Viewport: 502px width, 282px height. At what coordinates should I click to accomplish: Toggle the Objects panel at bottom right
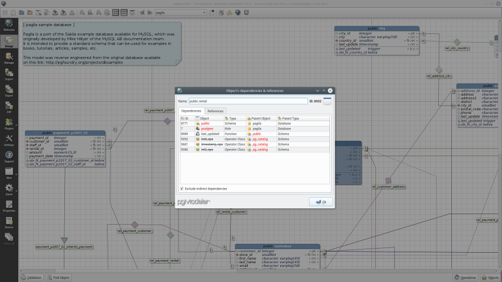pyautogui.click(x=490, y=277)
